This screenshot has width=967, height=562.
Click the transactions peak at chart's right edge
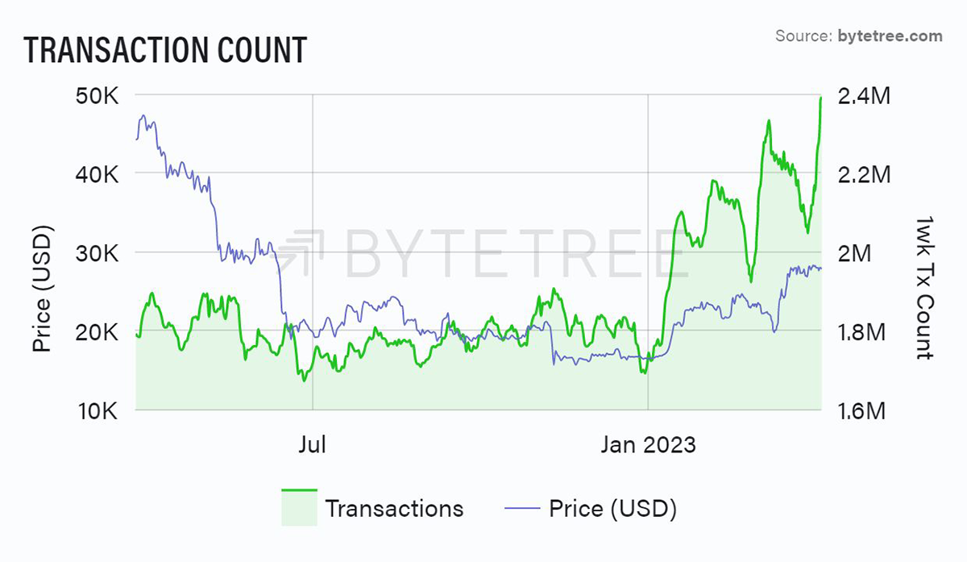pos(820,98)
